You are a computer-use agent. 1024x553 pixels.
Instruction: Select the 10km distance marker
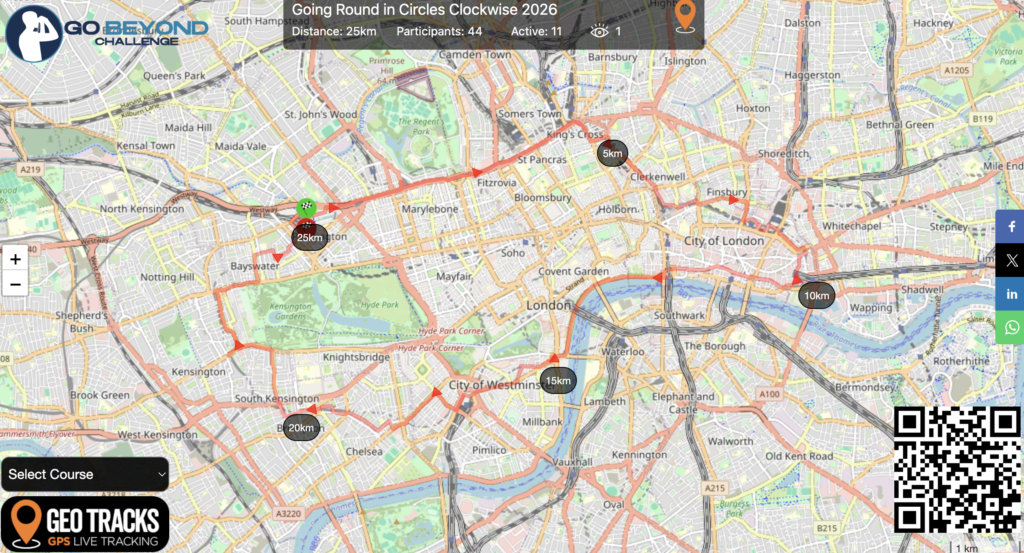click(816, 295)
